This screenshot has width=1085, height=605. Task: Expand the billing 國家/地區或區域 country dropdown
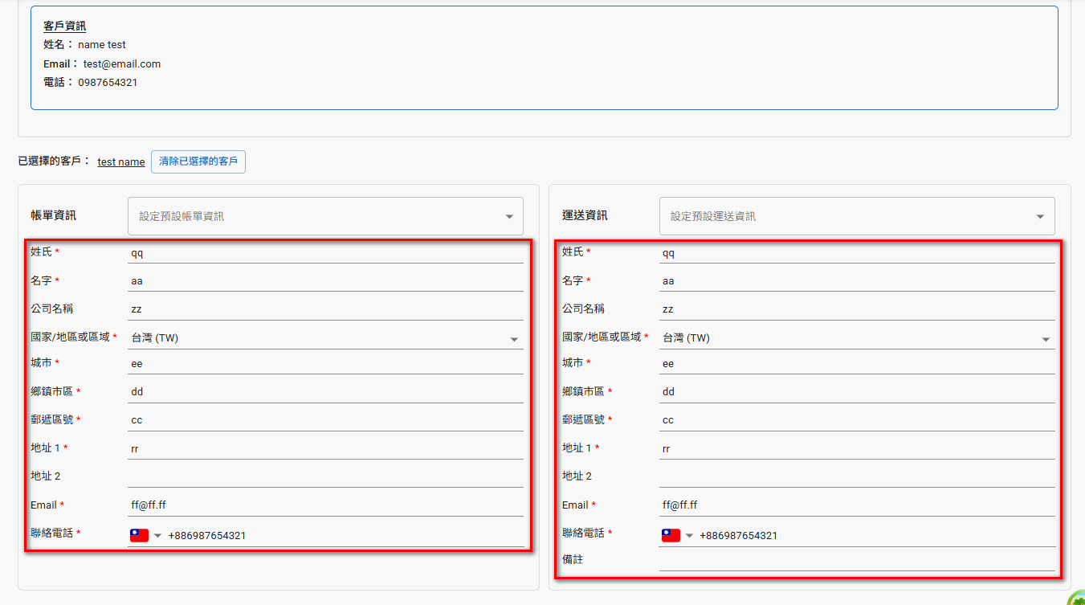(x=515, y=338)
